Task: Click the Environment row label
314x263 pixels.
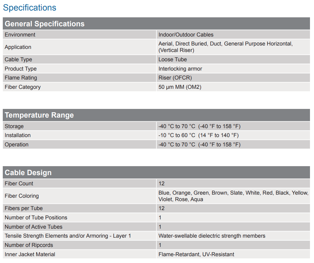Action: coord(20,35)
